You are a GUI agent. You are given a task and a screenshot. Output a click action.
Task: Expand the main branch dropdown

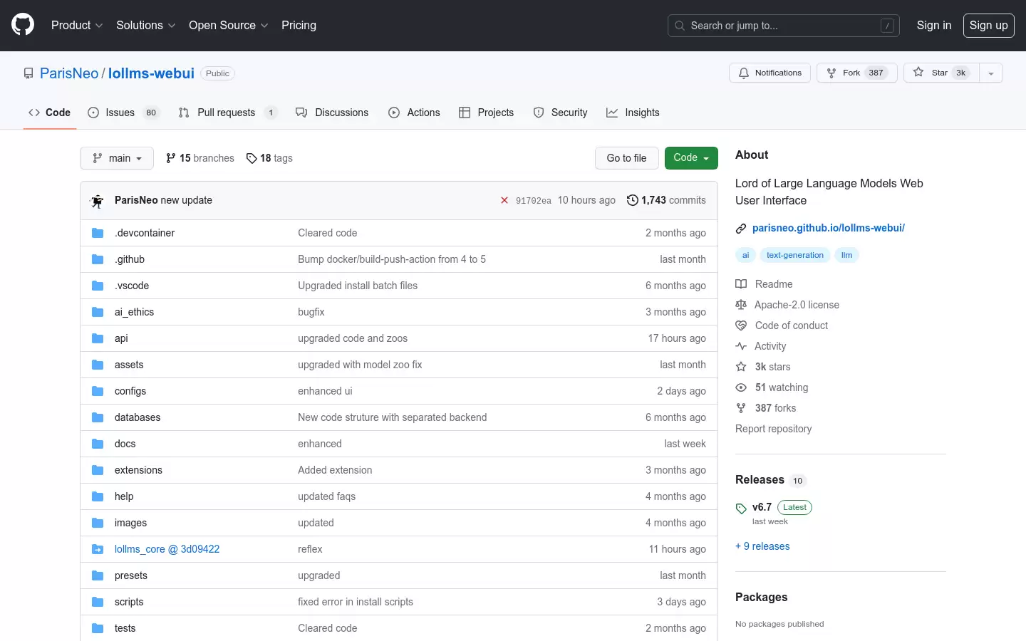117,158
